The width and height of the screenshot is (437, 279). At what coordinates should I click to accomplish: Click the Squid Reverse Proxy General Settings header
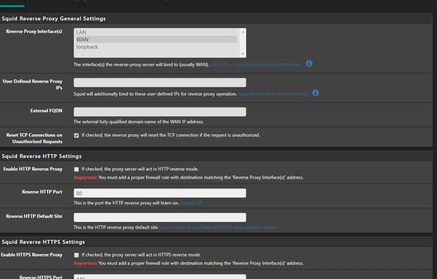click(x=54, y=19)
